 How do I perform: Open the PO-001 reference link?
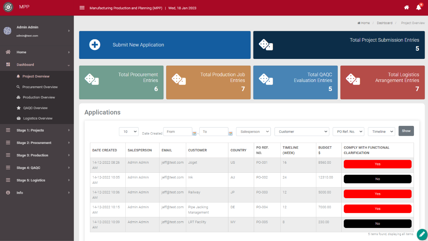pyautogui.click(x=262, y=163)
